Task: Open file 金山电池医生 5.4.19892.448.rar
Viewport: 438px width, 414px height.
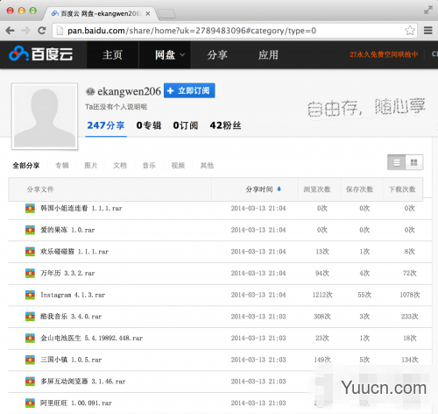Action: (x=91, y=338)
